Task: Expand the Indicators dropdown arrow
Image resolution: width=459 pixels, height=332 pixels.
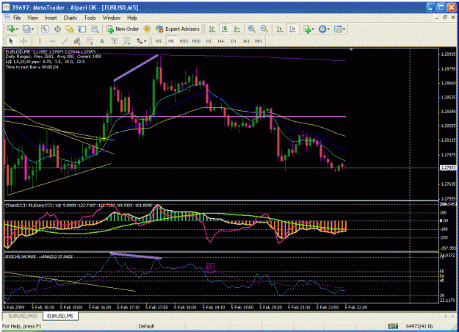Action: tap(313, 29)
